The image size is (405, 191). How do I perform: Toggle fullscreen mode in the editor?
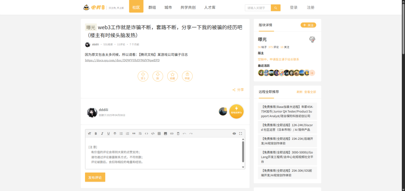click(240, 134)
